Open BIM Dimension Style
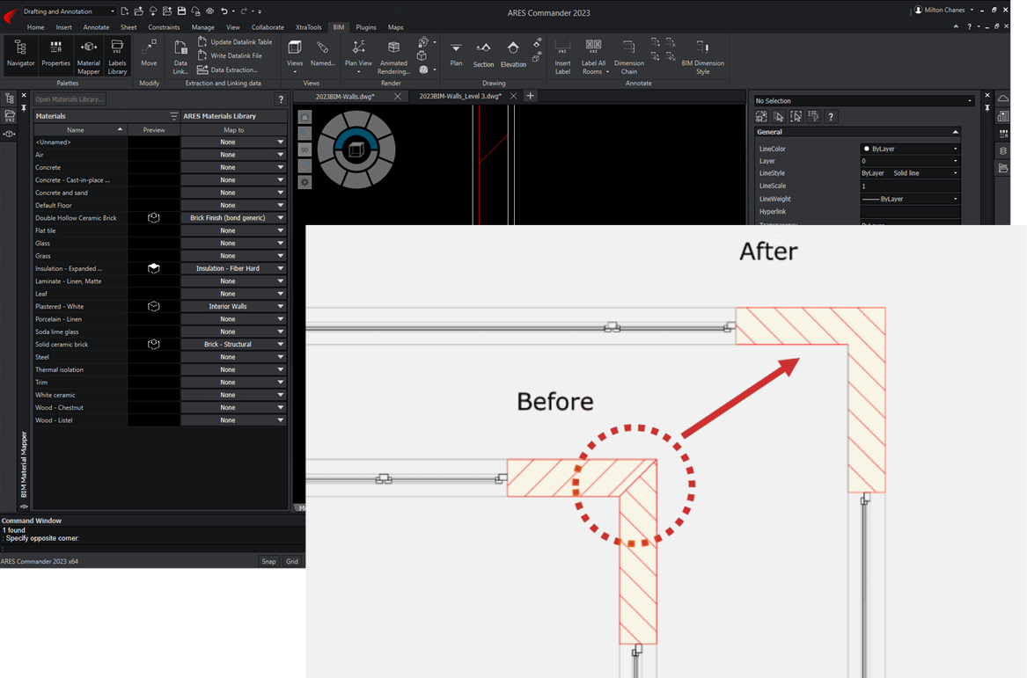This screenshot has width=1027, height=678. tap(702, 56)
